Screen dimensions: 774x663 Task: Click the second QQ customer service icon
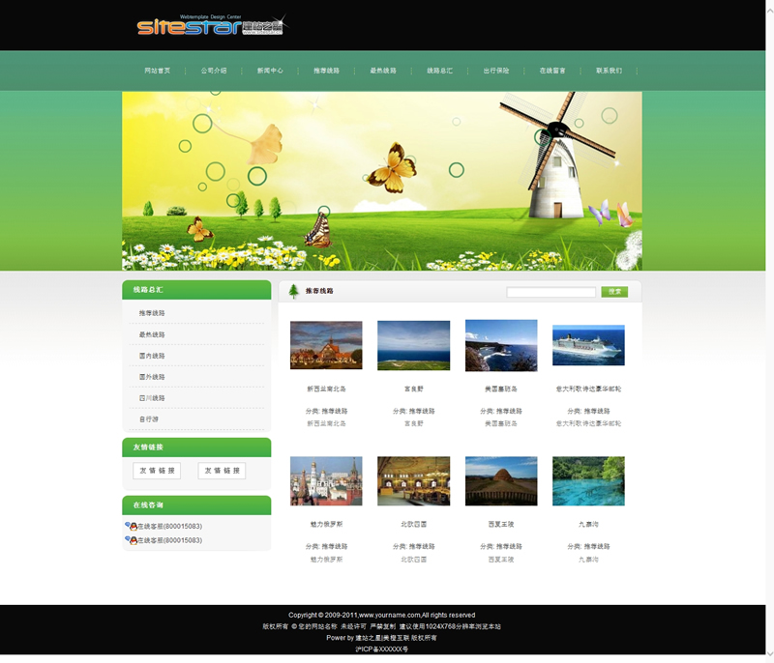pos(131,540)
